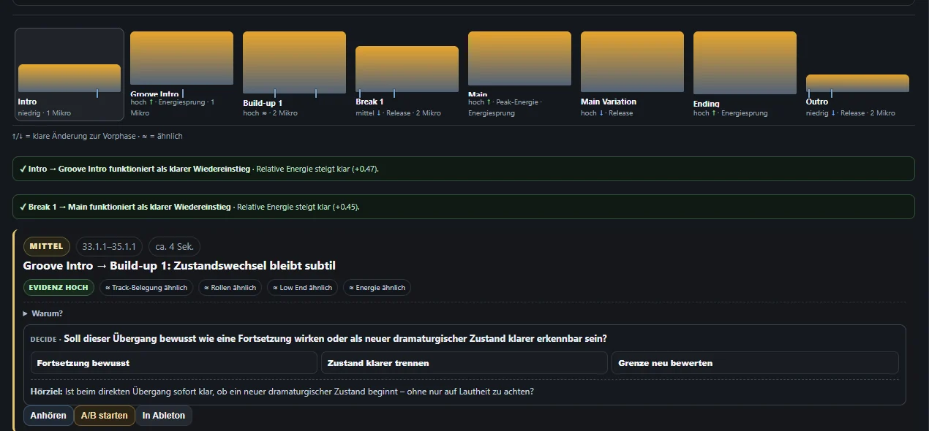Select the Outro section card
929x431 pixels.
[x=858, y=75]
